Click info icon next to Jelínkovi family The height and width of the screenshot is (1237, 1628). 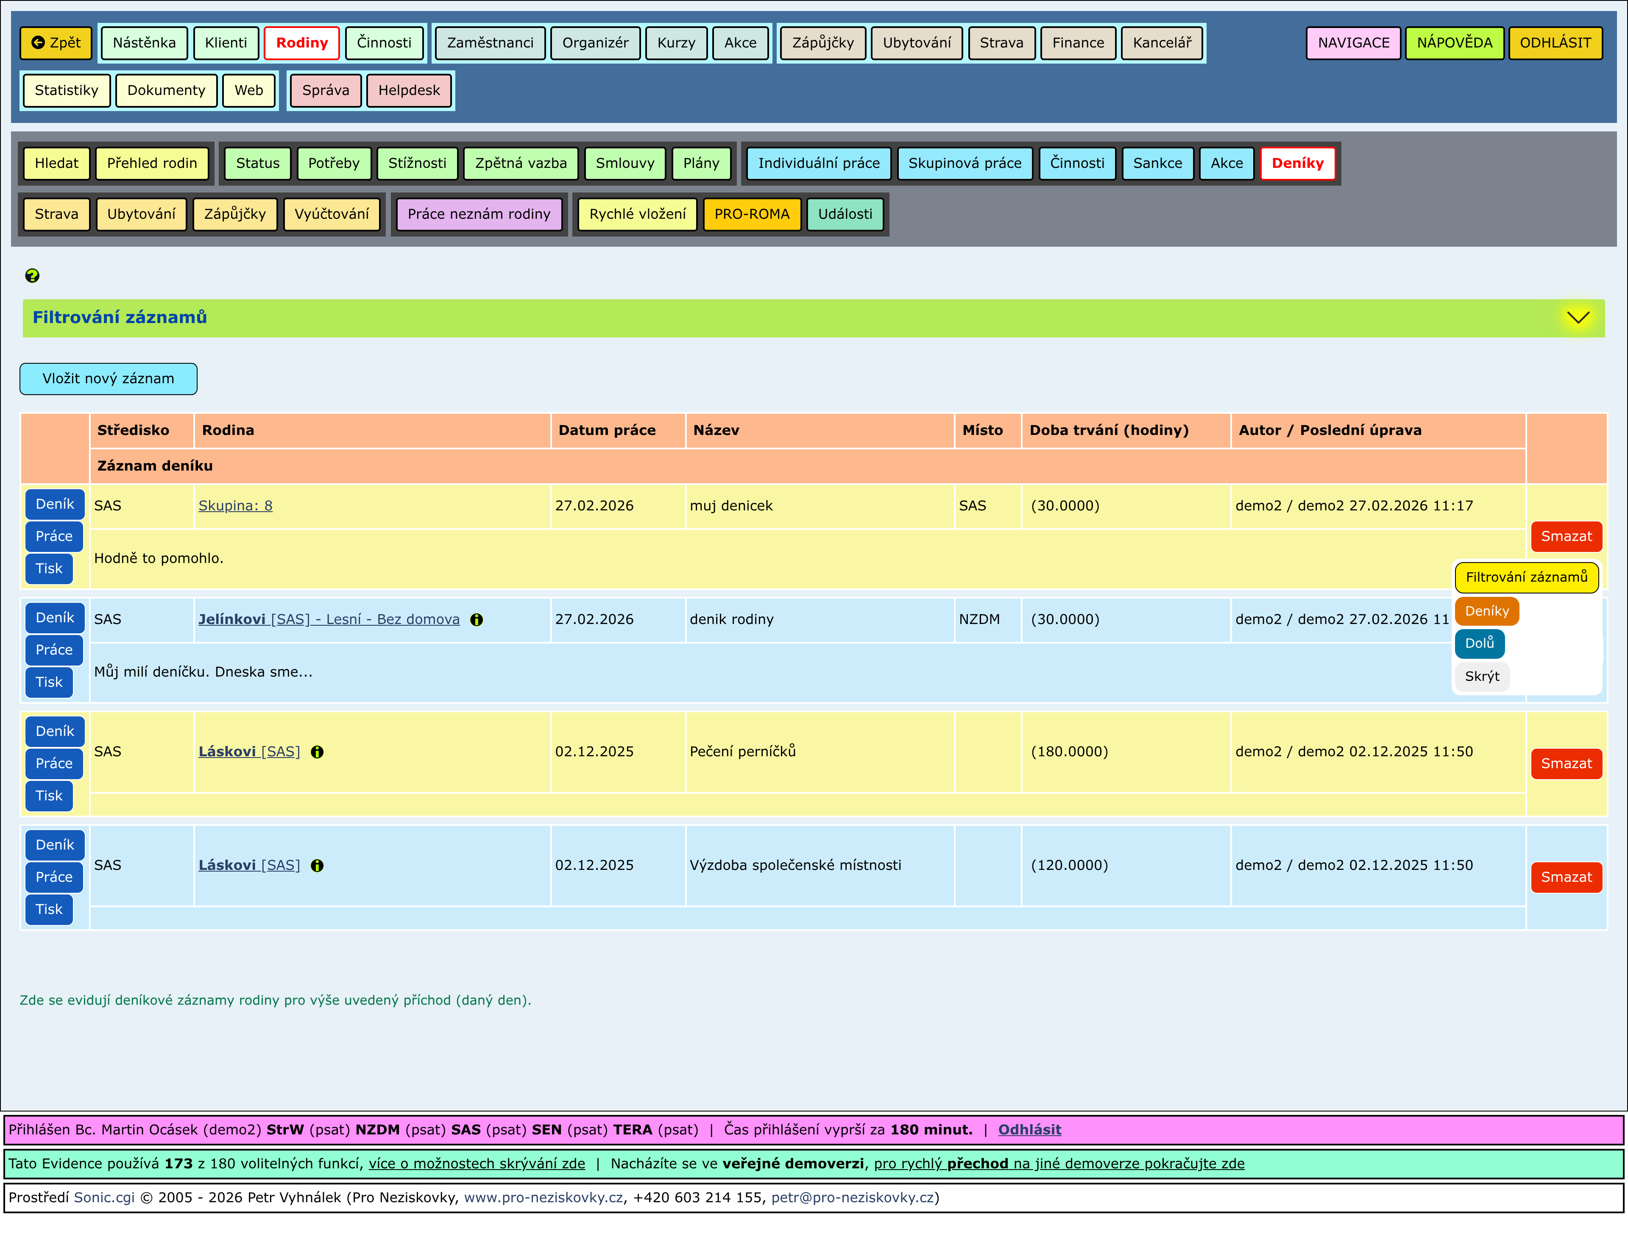pyautogui.click(x=477, y=620)
